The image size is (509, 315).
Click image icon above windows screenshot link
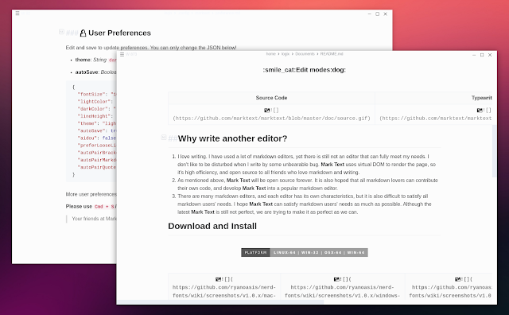[336, 279]
